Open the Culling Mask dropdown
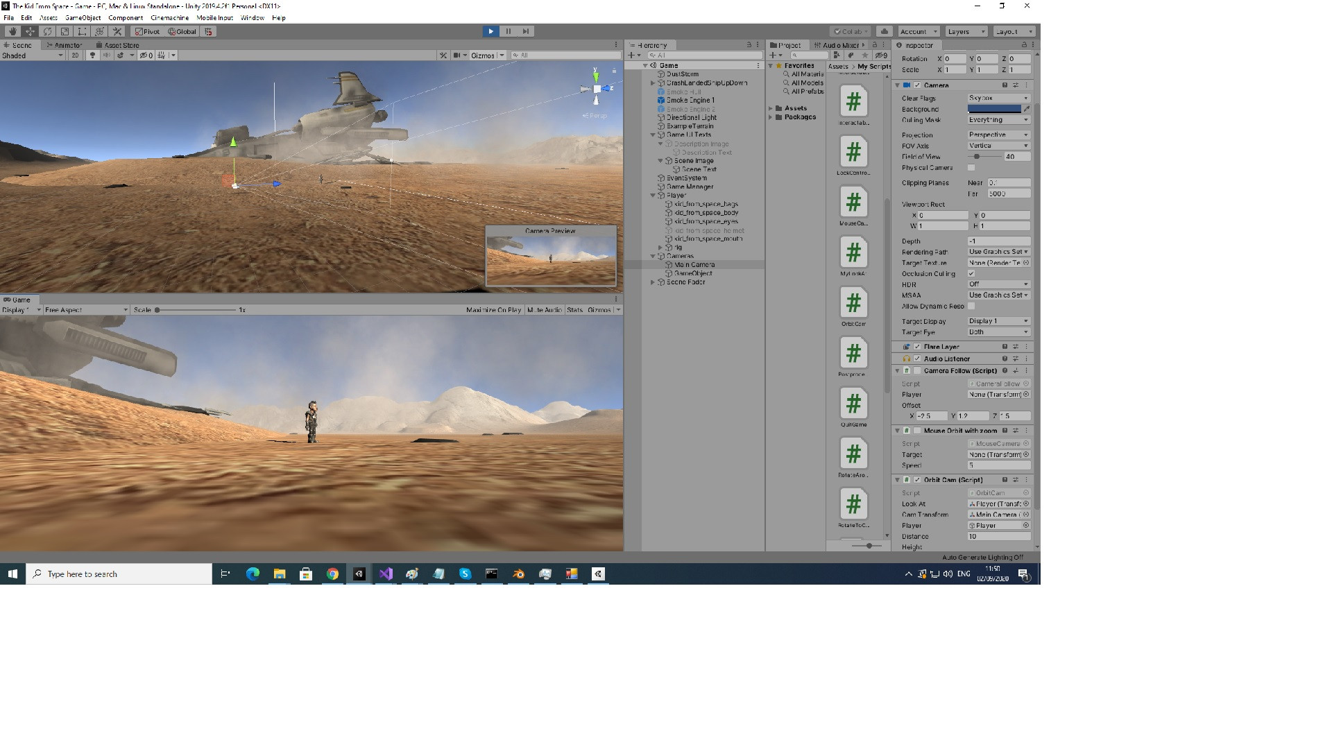The image size is (1332, 749). click(x=998, y=120)
